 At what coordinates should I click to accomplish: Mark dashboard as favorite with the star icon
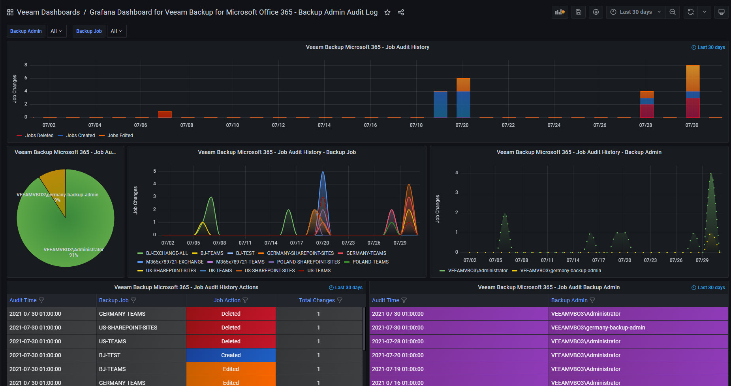pos(387,12)
